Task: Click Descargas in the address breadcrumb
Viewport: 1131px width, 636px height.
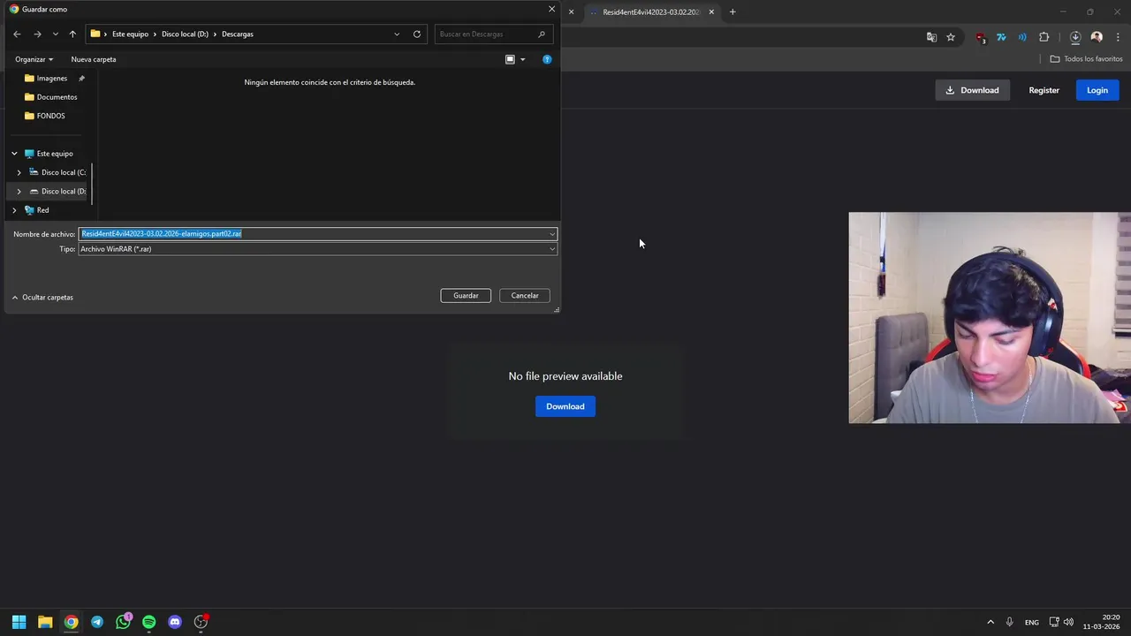Action: [x=238, y=34]
